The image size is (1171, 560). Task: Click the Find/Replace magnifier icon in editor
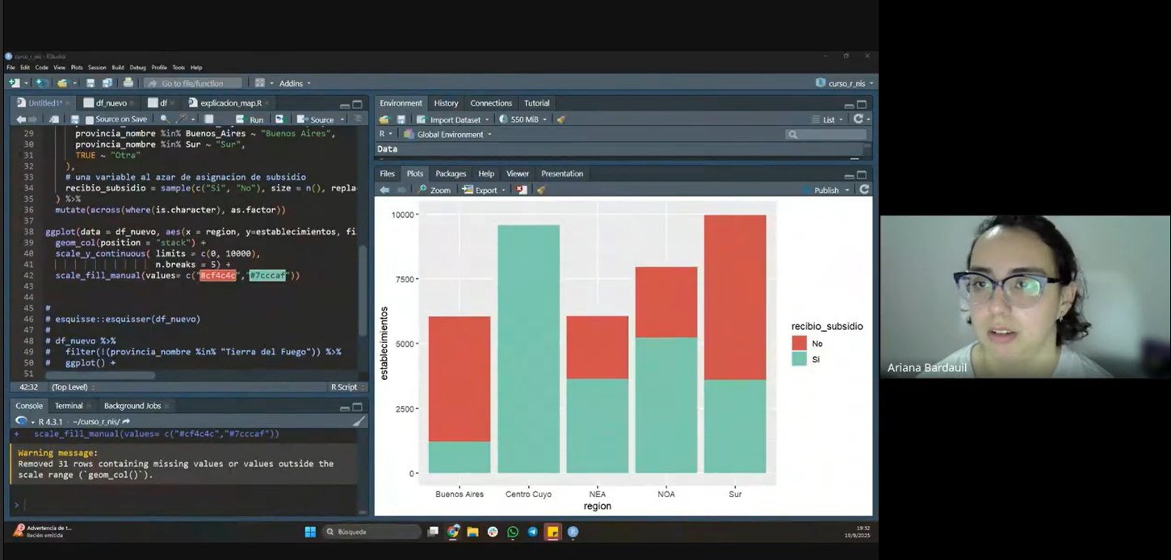[165, 119]
